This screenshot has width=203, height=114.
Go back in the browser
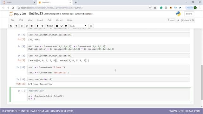coord(3,8)
